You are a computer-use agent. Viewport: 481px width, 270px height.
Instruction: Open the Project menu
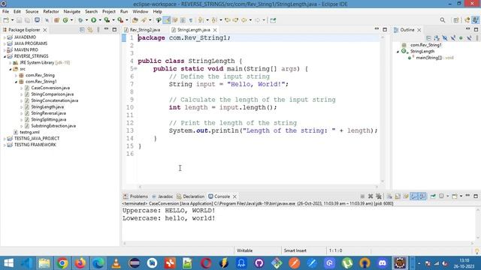coord(108,11)
